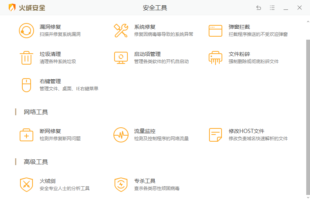The height and width of the screenshot is (204, 310).
Task: Choose the 启动项管理 label
Action: tap(147, 54)
